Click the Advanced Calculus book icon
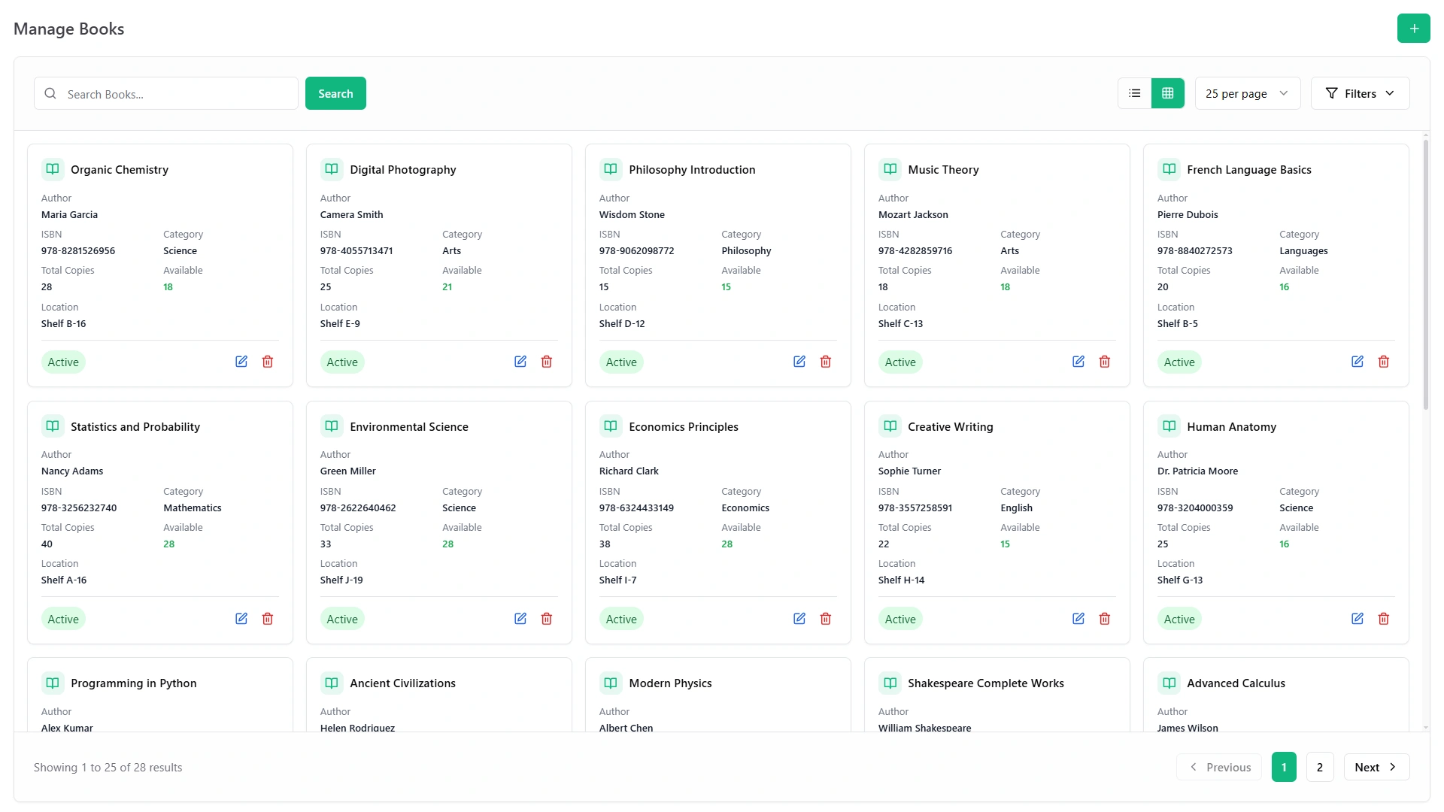Image resolution: width=1444 pixels, height=812 pixels. click(1169, 683)
